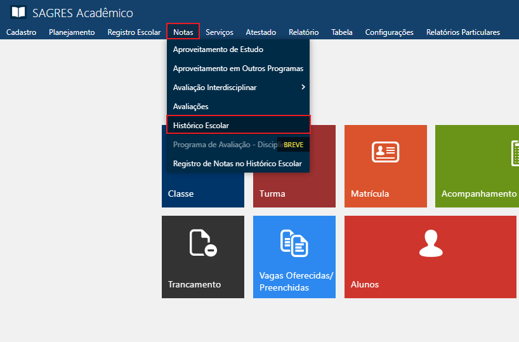
Task: Click the Trancamento document icon
Action: (x=203, y=243)
